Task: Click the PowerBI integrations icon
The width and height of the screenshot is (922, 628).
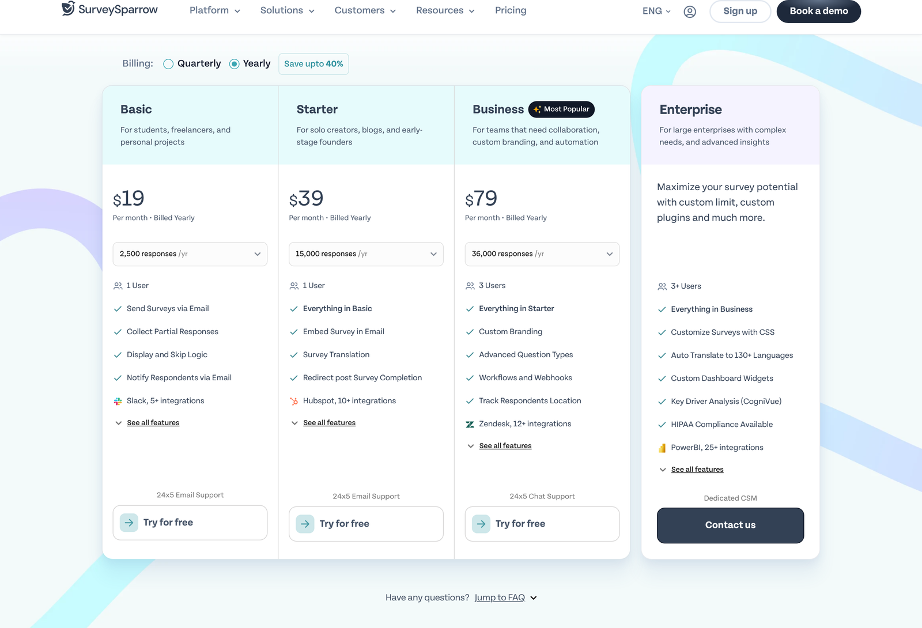Action: coord(662,448)
